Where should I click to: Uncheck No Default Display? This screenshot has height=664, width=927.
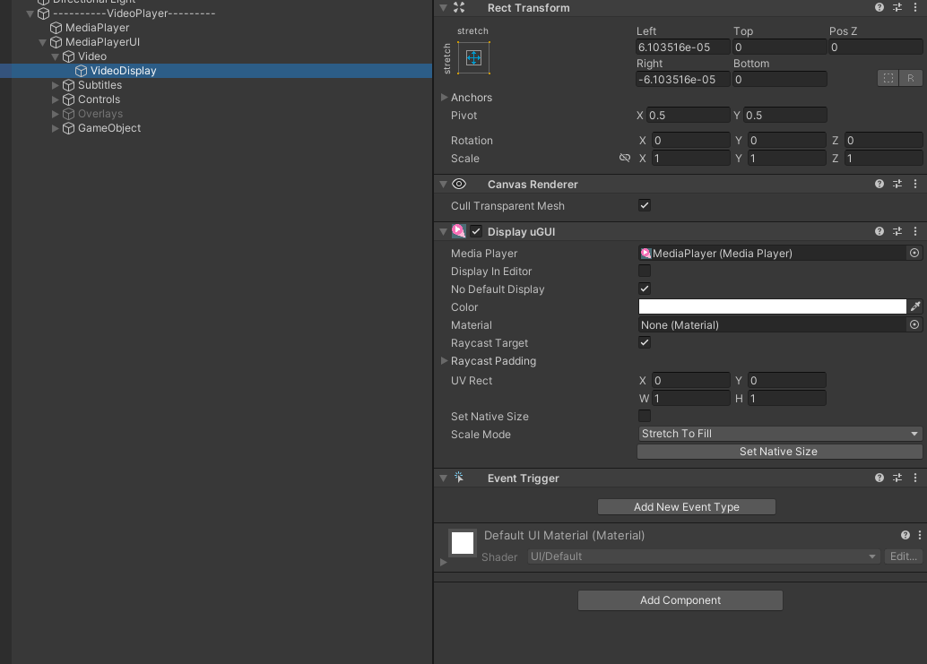point(644,289)
